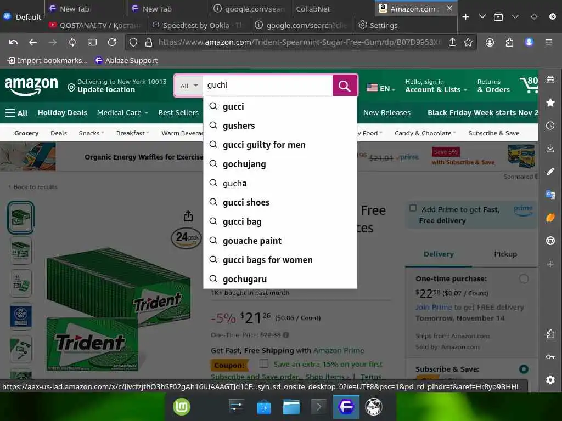This screenshot has height=421, width=562.
Task: Click the Amazon logo
Action: click(x=31, y=86)
